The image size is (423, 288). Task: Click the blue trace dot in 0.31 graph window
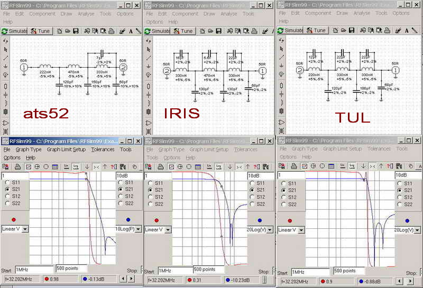[260, 220]
